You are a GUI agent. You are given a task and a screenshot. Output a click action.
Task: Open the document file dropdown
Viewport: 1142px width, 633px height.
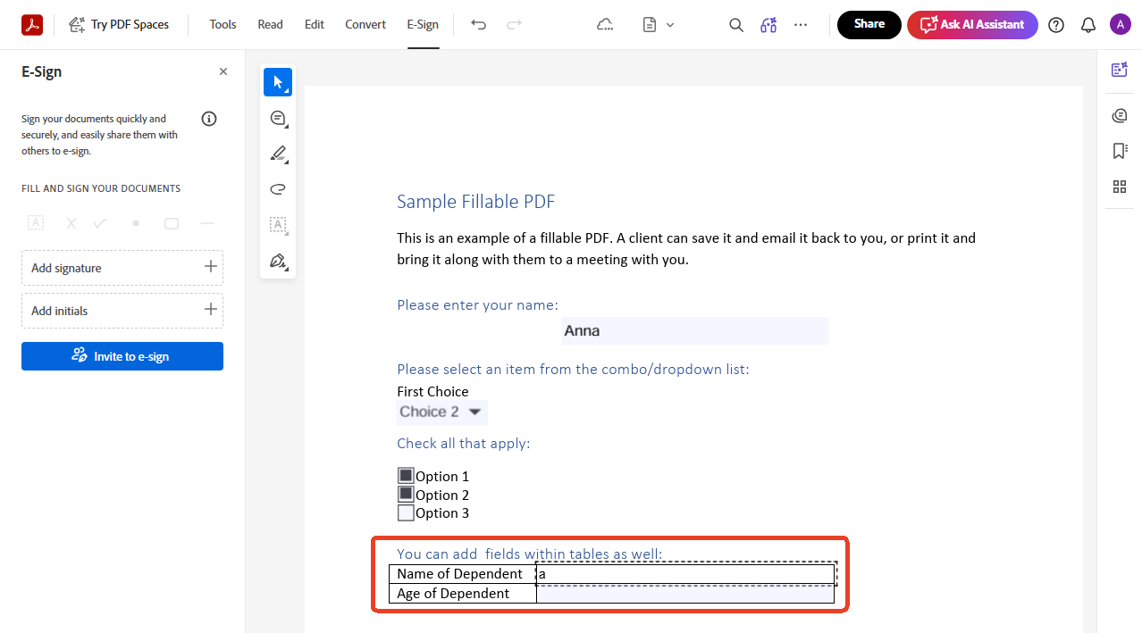click(659, 24)
